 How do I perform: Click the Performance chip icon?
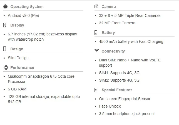coord(6,67)
